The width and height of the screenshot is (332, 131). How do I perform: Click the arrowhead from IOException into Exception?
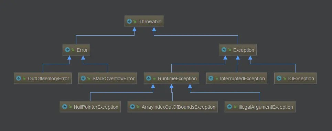tap(250, 58)
